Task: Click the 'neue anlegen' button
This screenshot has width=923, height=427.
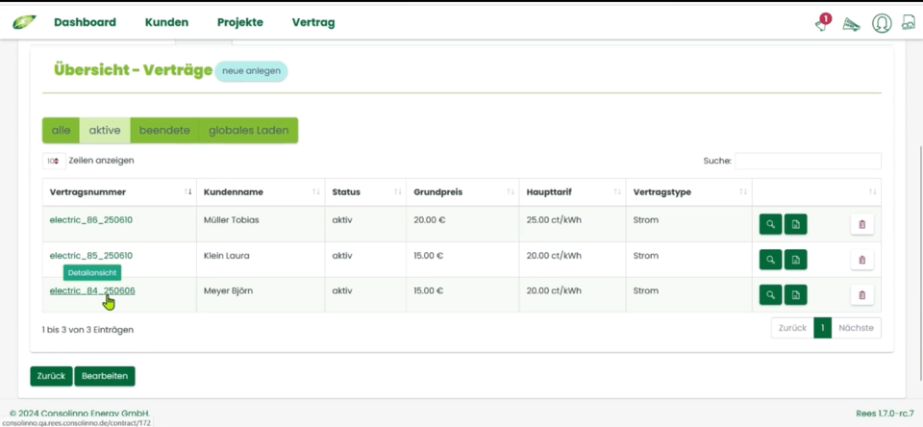Action: [251, 71]
